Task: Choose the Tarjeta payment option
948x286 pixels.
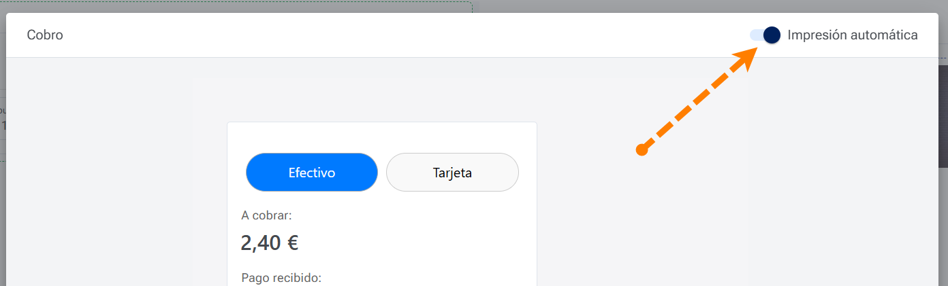Action: [452, 173]
